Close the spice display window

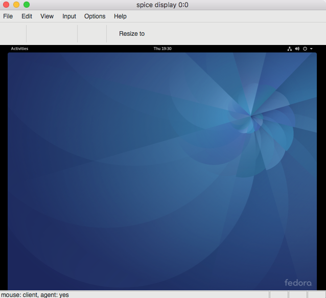6,5
